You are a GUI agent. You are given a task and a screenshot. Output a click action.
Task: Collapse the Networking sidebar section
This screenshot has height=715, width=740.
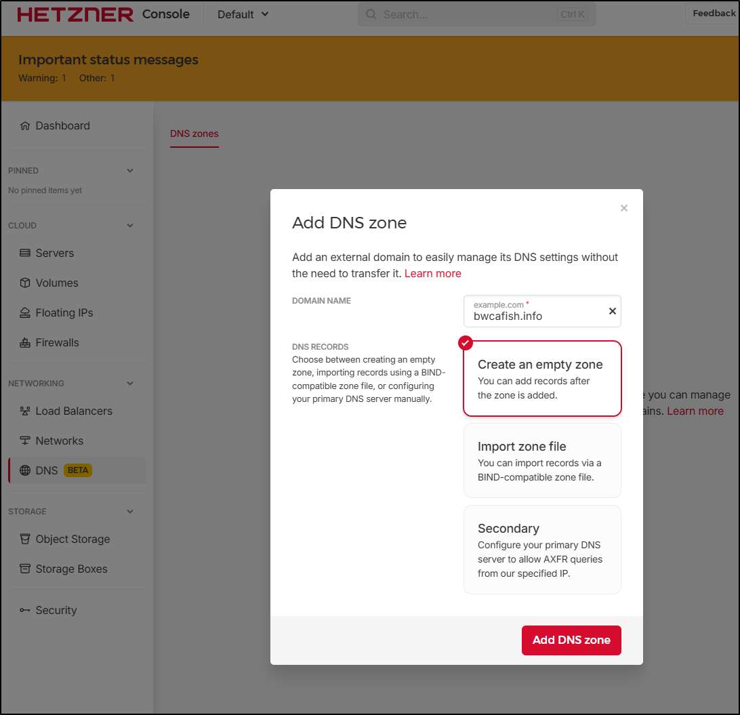pyautogui.click(x=130, y=384)
